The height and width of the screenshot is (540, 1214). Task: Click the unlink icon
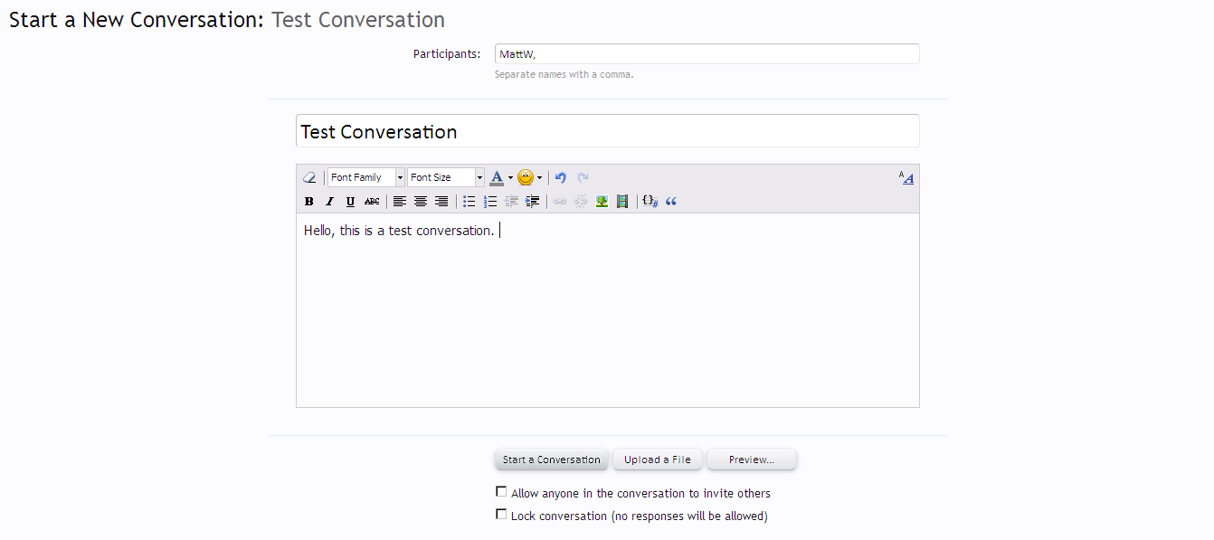(x=581, y=201)
